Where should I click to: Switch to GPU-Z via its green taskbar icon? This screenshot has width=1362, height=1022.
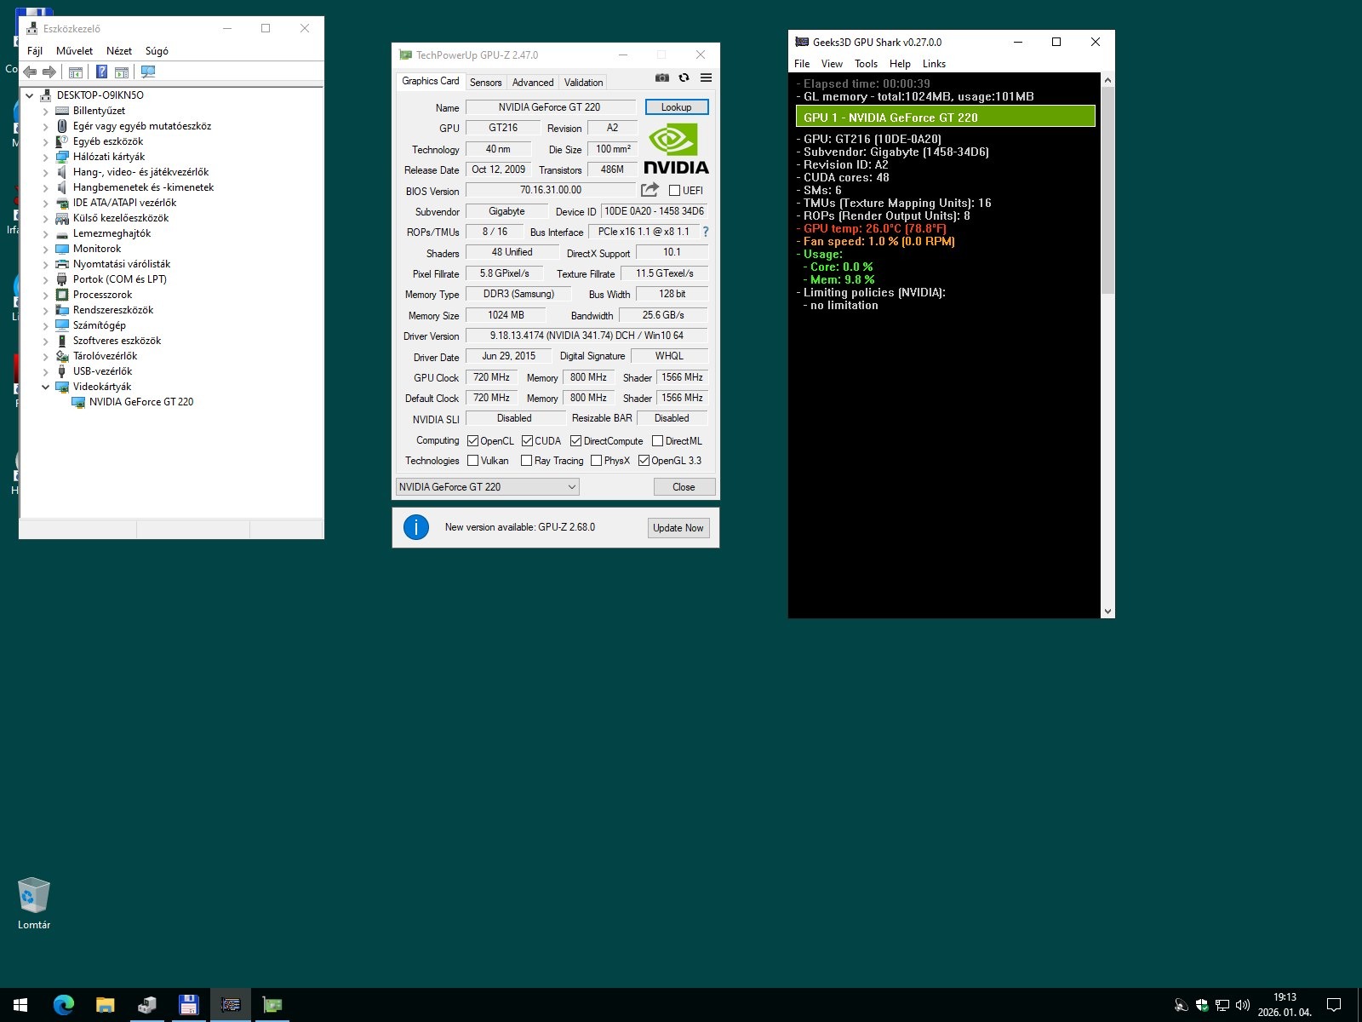(x=272, y=1005)
